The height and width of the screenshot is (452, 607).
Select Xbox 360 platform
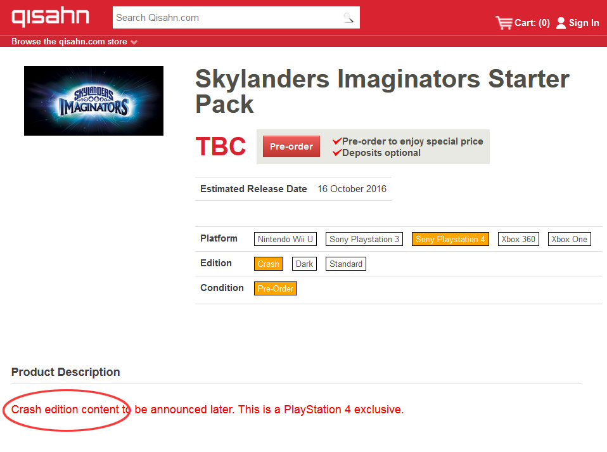tap(518, 239)
